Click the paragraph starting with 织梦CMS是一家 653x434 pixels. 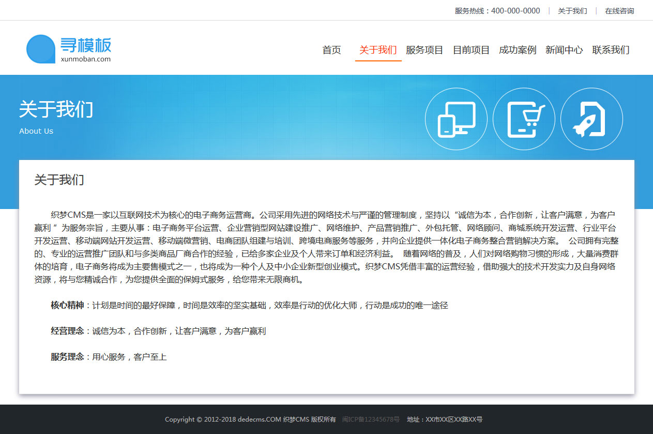327,247
